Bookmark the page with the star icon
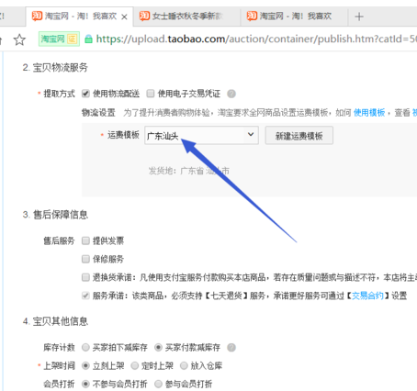 coord(19,39)
